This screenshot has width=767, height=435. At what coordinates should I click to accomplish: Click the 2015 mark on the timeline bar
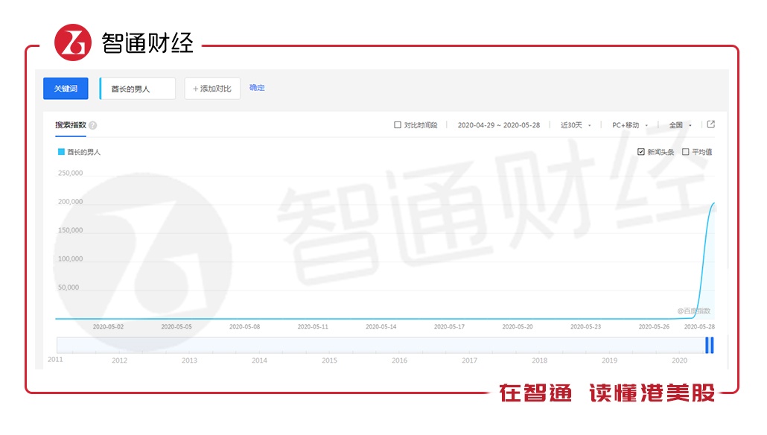pos(329,360)
